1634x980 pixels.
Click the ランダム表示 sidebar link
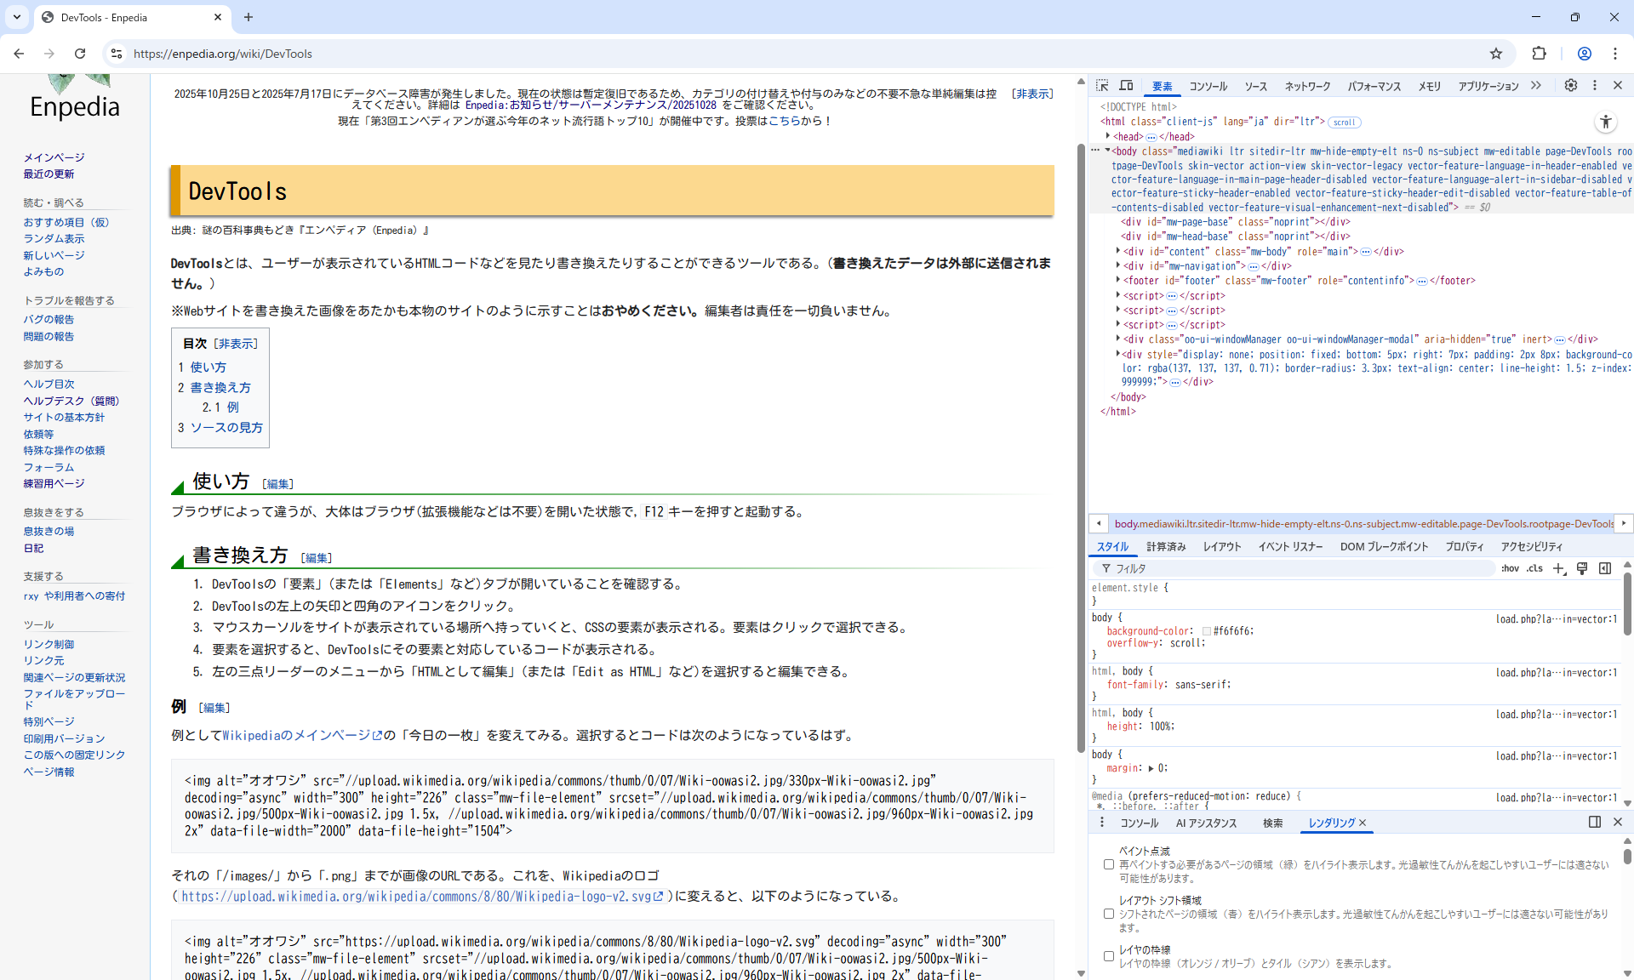pos(54,239)
